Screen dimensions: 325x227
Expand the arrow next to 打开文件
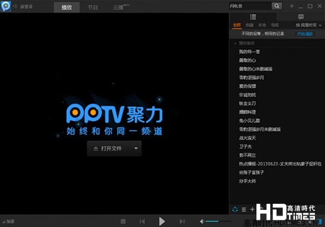pyautogui.click(x=136, y=148)
